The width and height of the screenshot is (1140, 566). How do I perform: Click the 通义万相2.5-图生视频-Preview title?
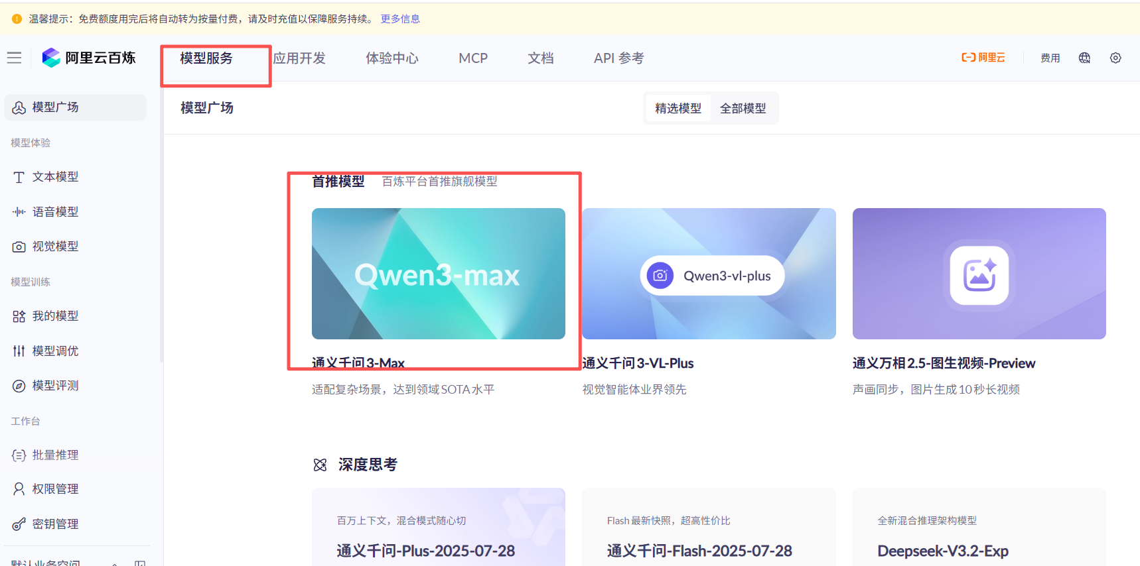(x=944, y=363)
